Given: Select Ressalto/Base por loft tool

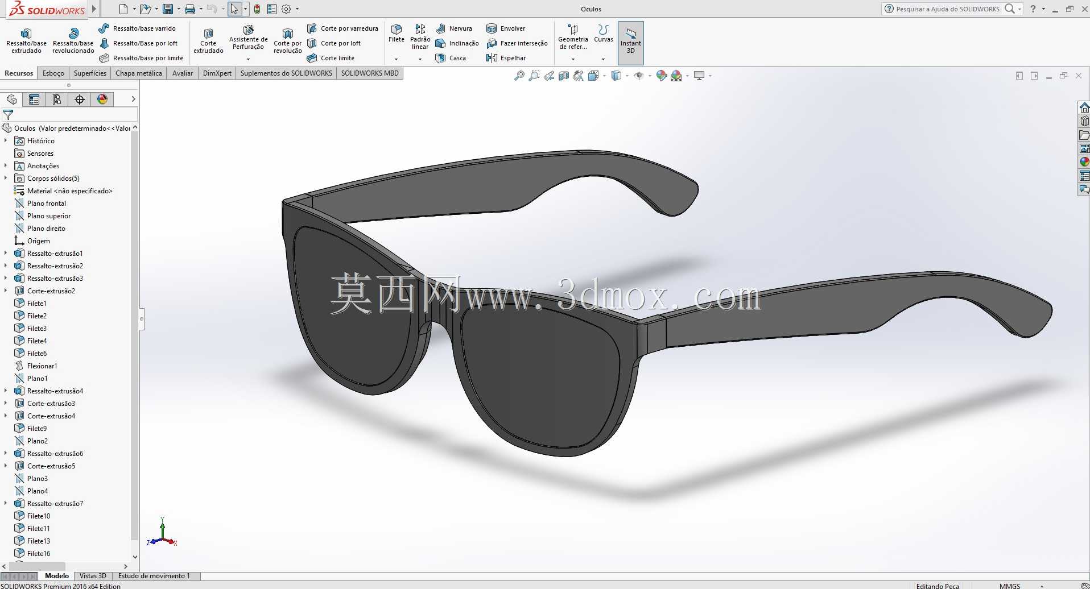Looking at the screenshot, I should [138, 43].
